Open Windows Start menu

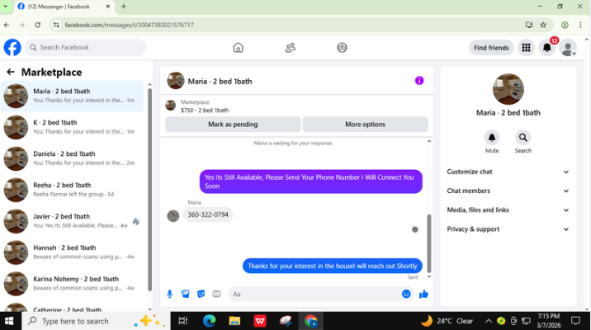tap(9, 321)
